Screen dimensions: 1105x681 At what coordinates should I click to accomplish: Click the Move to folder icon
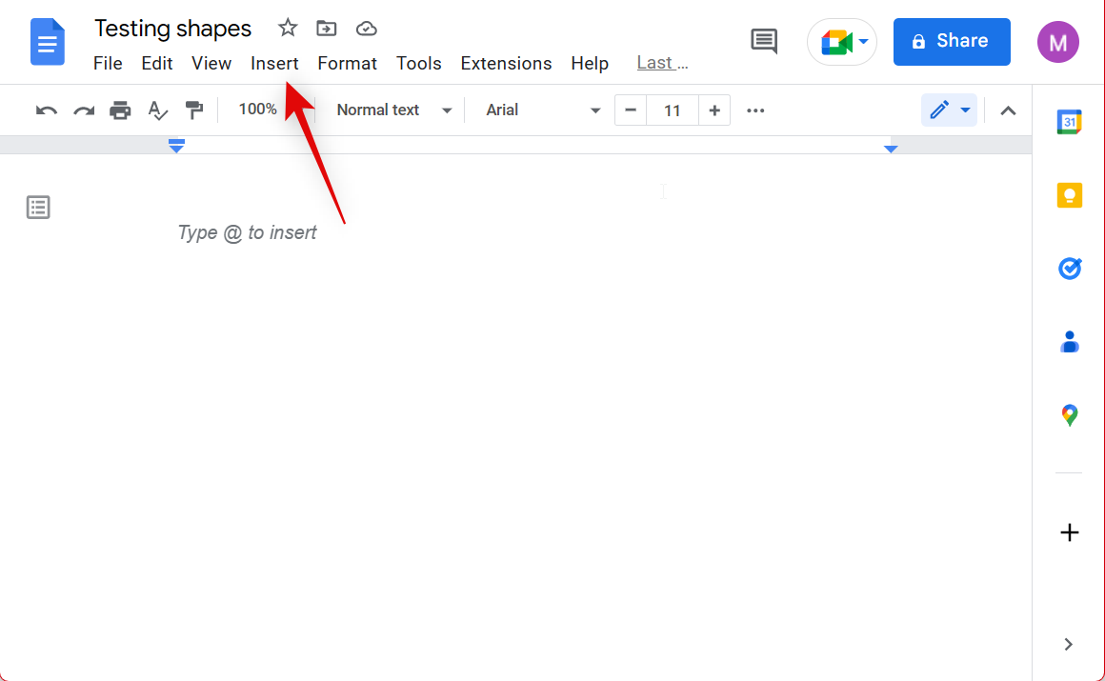click(327, 29)
